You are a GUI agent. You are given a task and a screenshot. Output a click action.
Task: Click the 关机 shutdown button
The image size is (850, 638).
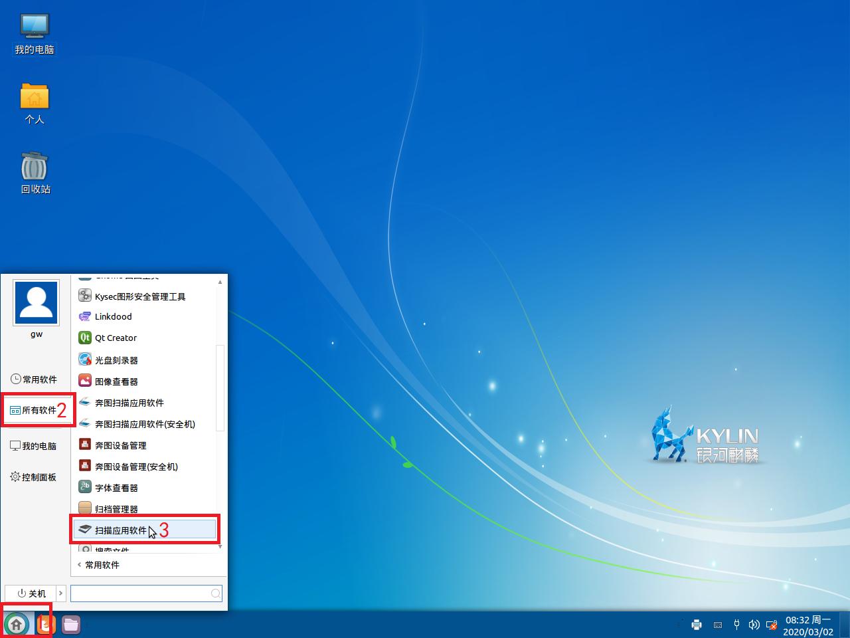tap(32, 593)
